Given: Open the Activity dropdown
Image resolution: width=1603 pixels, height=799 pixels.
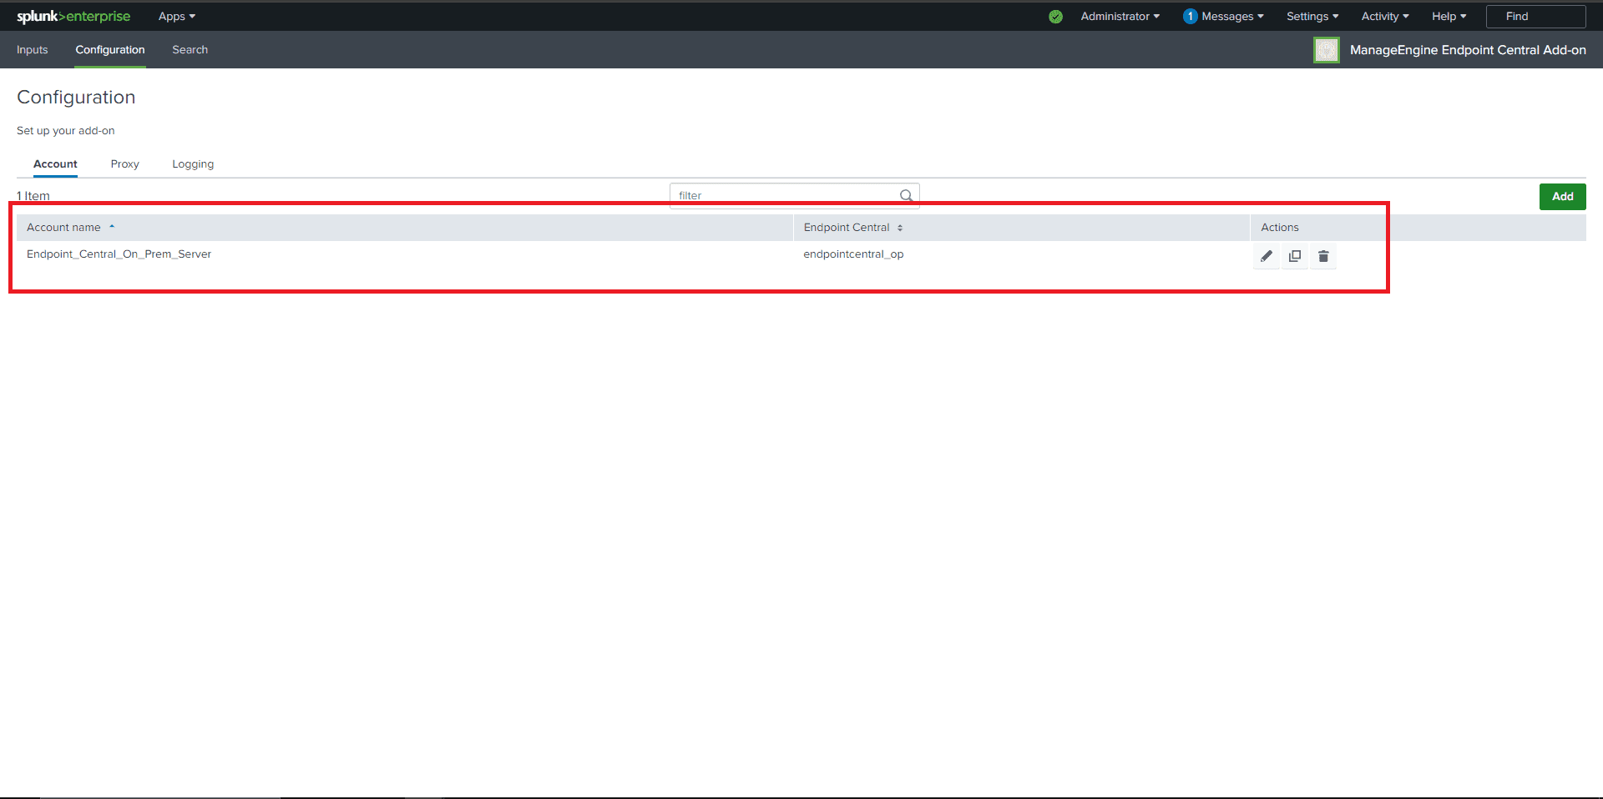Looking at the screenshot, I should pos(1383,16).
